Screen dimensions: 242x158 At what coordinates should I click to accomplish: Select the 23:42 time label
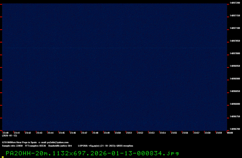click(x=28, y=133)
